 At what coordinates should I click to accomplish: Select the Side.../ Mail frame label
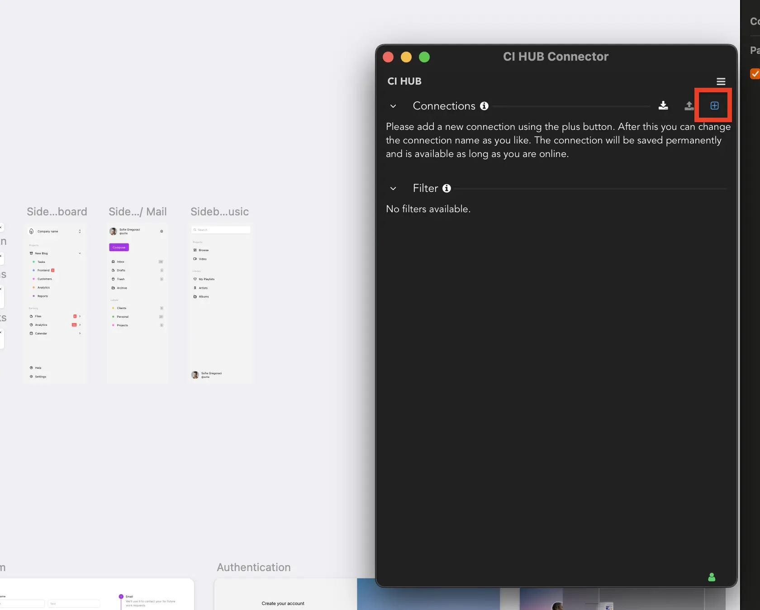138,212
